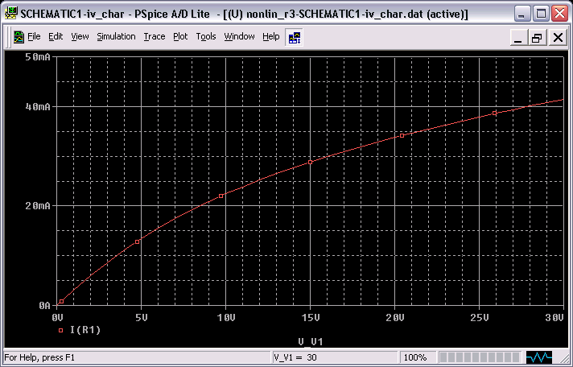The height and width of the screenshot is (367, 573).
Task: Click the trace marker near 15V
Action: click(x=311, y=163)
